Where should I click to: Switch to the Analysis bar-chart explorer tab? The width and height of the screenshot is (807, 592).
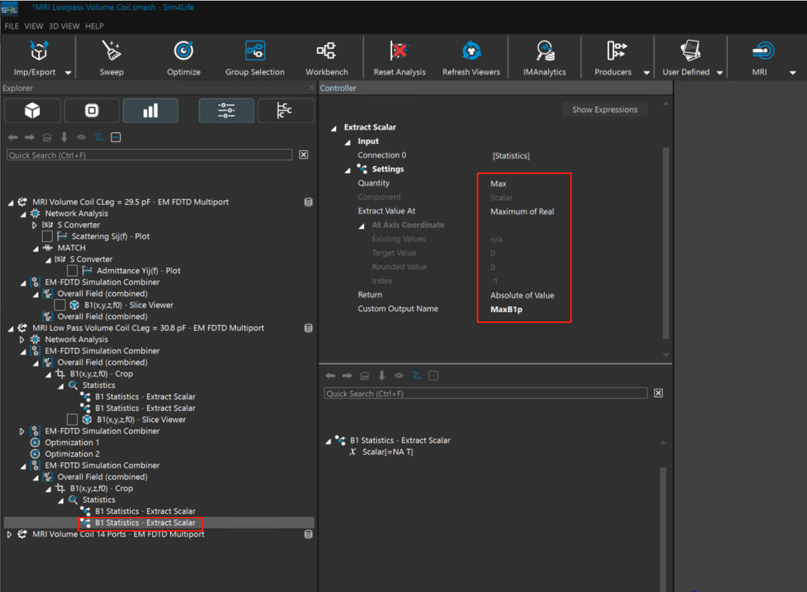coord(150,111)
